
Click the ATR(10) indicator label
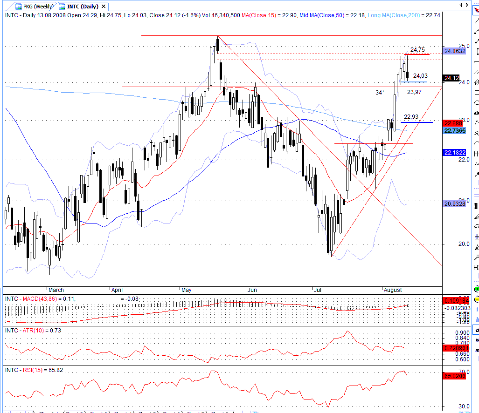pos(33,330)
